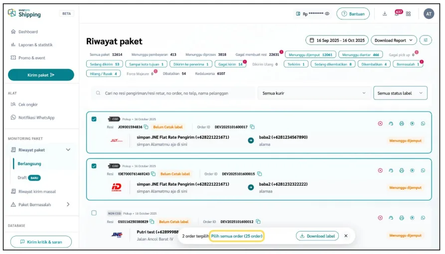
Task: Expand the Semua status label dropdown
Action: click(400, 93)
